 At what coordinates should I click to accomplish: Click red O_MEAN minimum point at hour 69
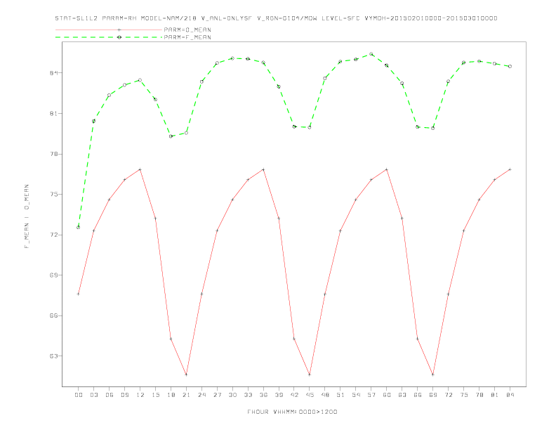(433, 374)
